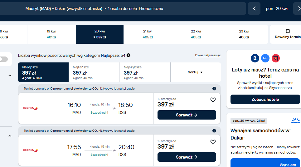Click the 16:10 departure time
This screenshot has height=167, width=301.
click(74, 105)
